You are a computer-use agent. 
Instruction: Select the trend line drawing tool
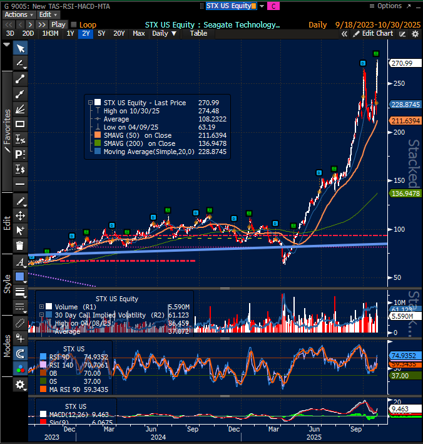(21, 79)
